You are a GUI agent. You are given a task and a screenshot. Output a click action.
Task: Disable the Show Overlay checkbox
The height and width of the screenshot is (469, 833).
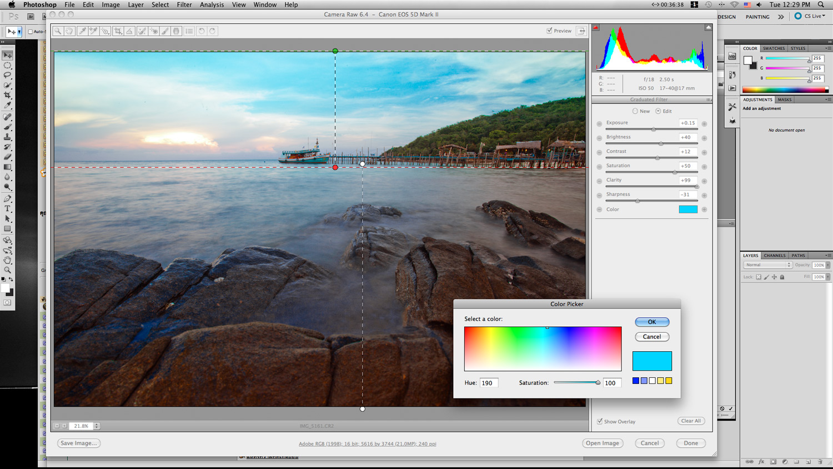click(x=600, y=421)
